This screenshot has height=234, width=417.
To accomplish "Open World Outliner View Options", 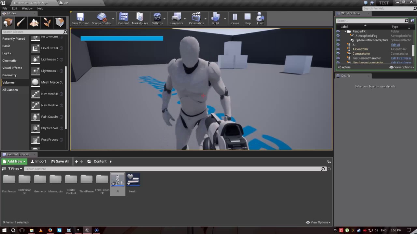I will pos(402,67).
